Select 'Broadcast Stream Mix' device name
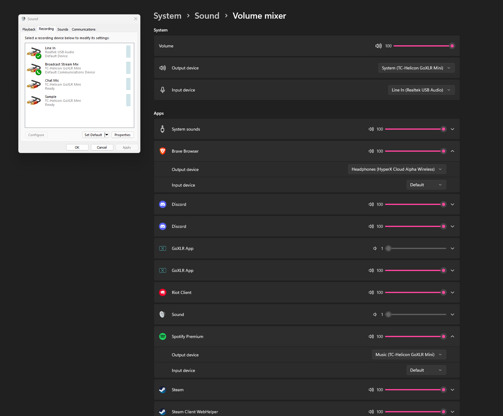Image resolution: width=503 pixels, height=416 pixels. [62, 64]
